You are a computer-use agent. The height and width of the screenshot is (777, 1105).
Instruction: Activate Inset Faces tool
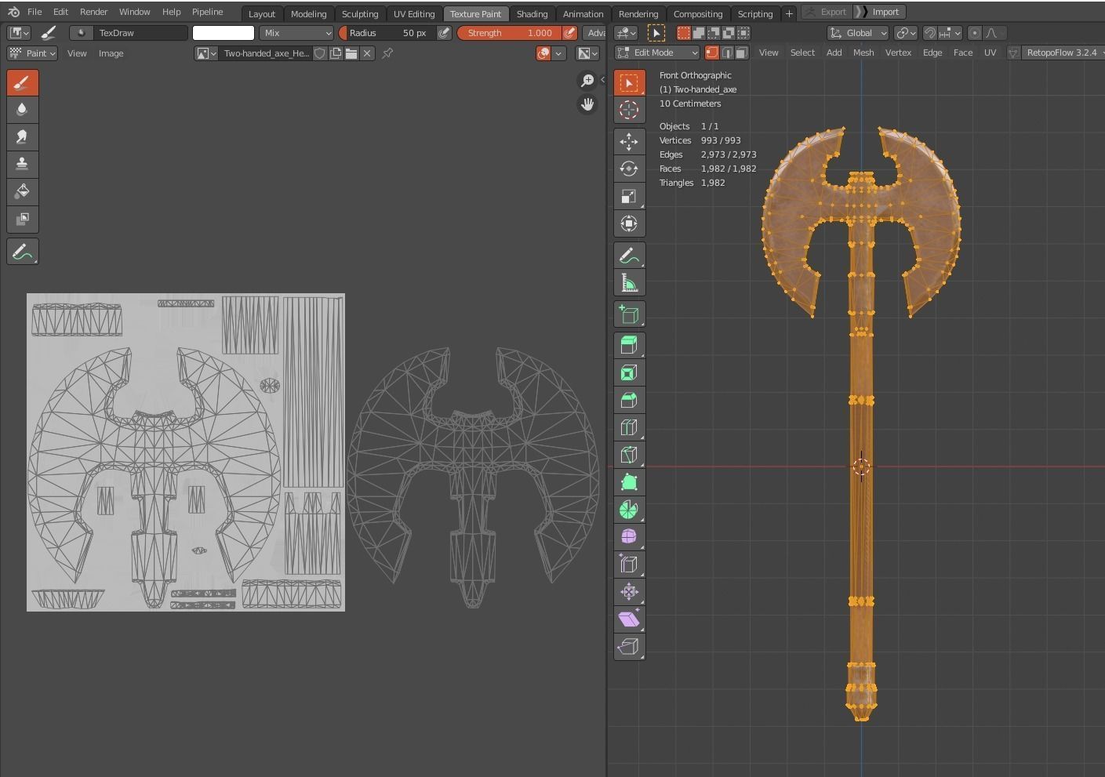[629, 373]
